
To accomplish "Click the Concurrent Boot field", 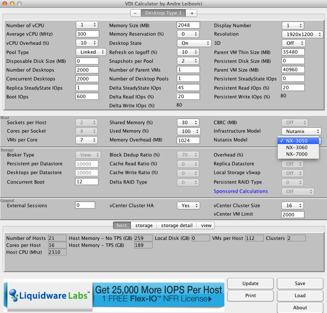I will pyautogui.click(x=87, y=181).
